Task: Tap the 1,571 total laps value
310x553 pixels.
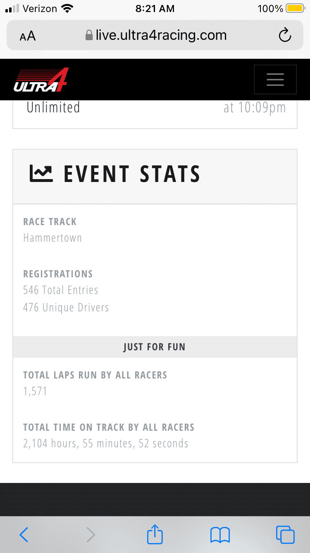Action: coord(35,391)
